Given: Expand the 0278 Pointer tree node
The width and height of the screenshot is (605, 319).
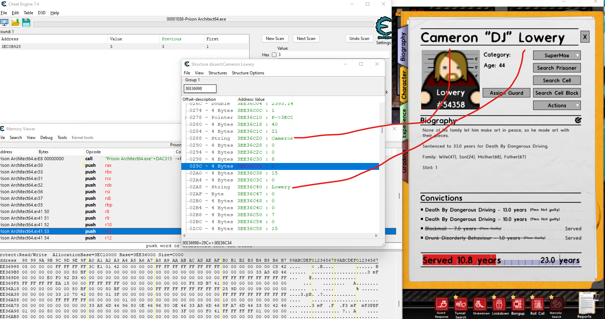Looking at the screenshot, I should [186, 118].
